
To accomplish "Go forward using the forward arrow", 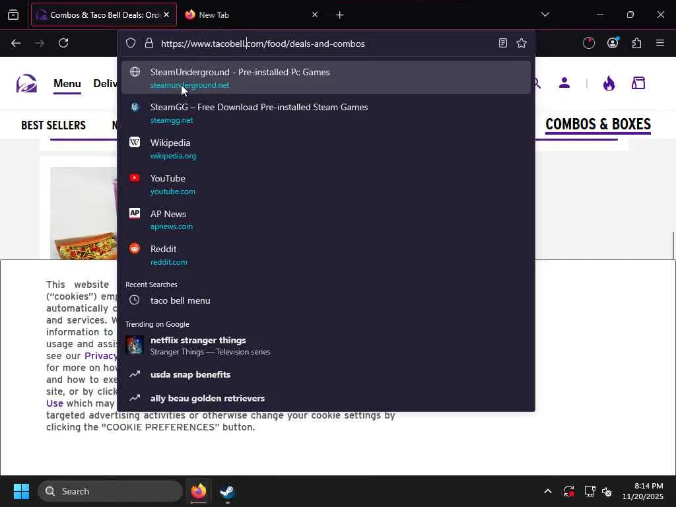I will (x=40, y=43).
